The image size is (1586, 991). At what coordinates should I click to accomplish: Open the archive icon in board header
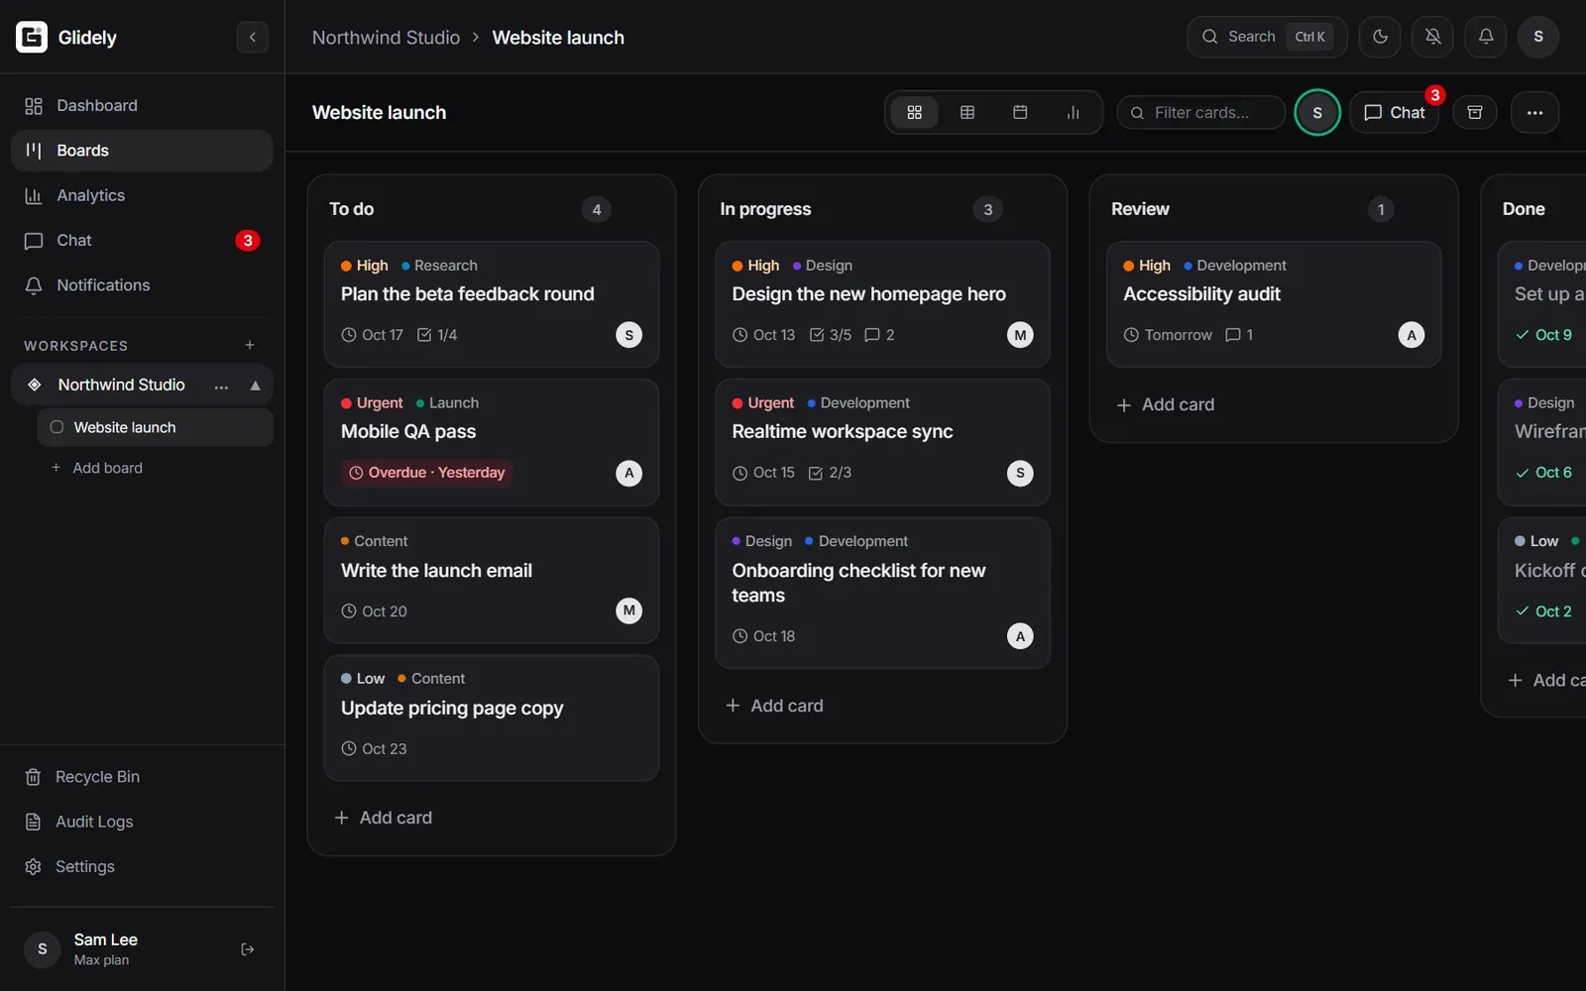(1475, 113)
